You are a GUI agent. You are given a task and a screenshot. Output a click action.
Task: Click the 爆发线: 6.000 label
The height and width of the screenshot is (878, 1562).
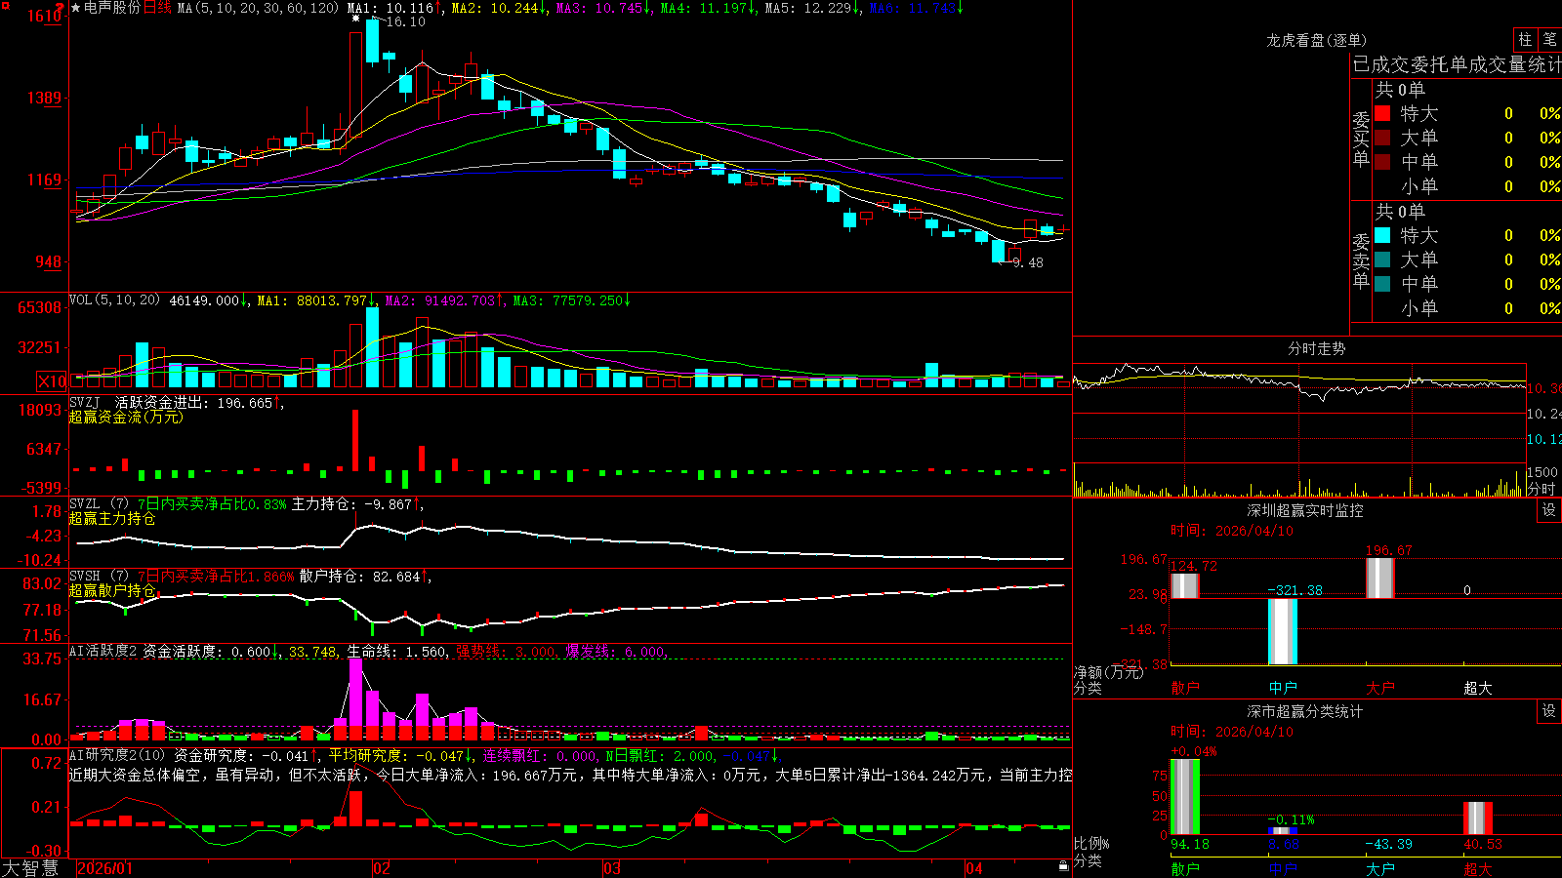point(615,652)
